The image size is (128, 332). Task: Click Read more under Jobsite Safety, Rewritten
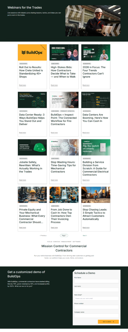point(22,180)
